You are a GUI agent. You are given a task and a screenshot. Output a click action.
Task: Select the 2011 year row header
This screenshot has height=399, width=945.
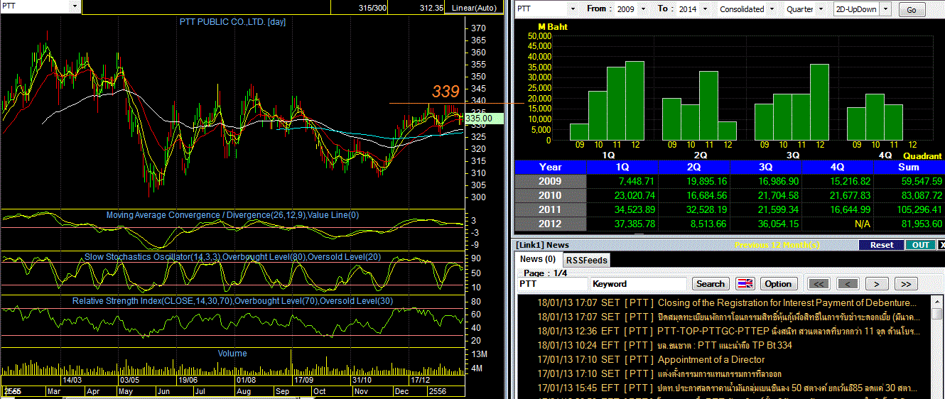(x=550, y=209)
